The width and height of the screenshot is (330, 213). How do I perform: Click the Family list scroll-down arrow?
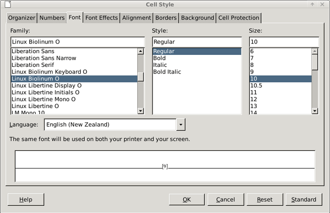click(141, 111)
